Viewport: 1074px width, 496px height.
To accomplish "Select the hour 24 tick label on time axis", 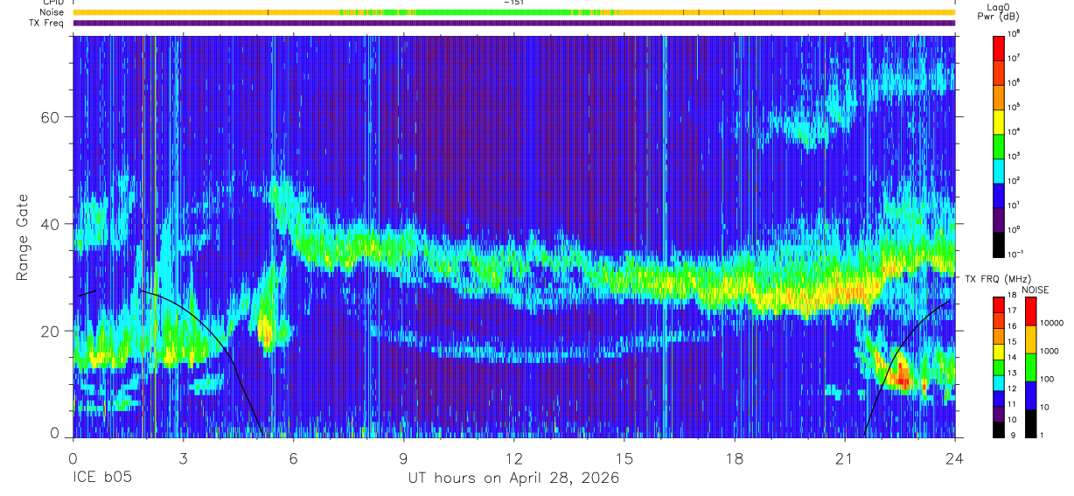I will coord(955,458).
